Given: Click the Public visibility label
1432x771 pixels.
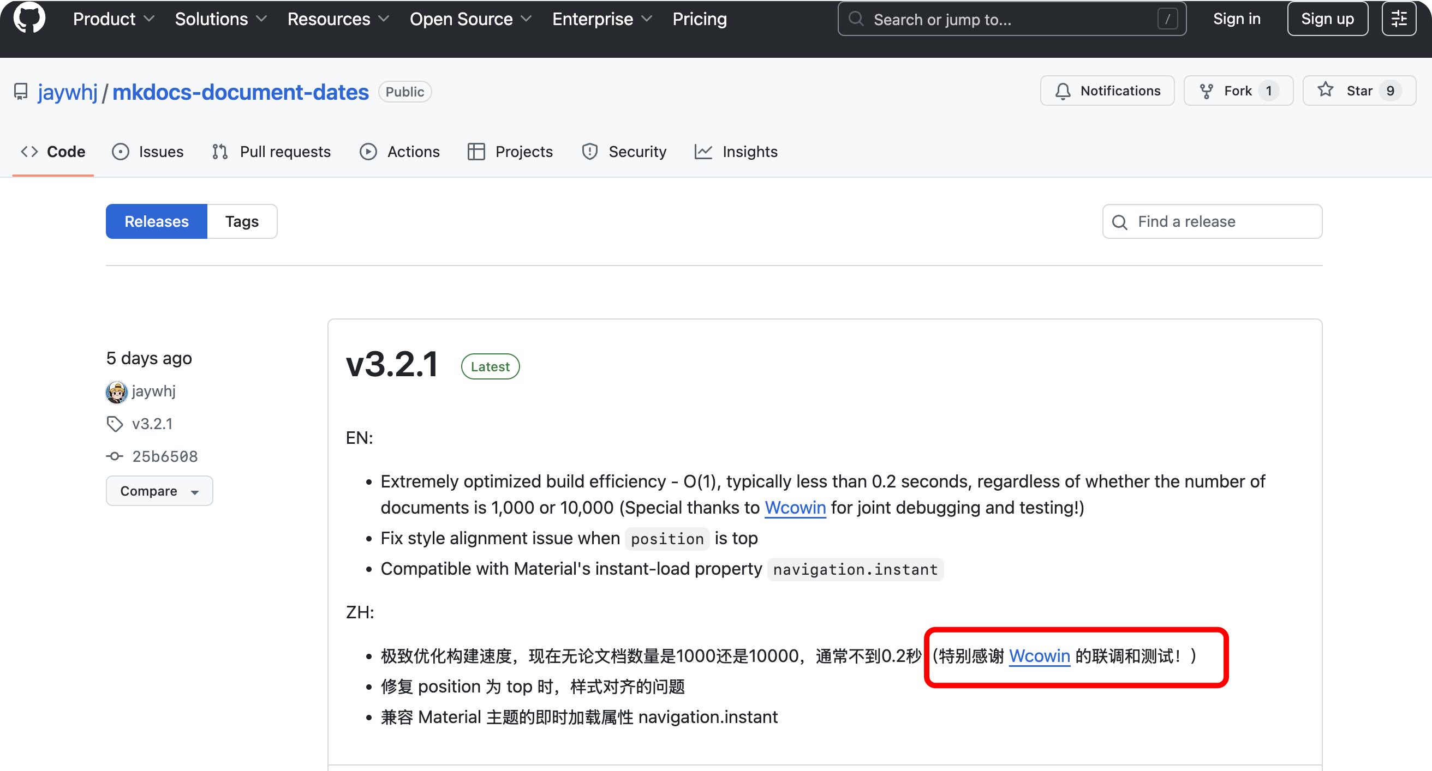Looking at the screenshot, I should 404,92.
